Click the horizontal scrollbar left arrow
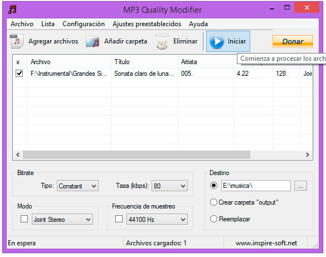This screenshot has height=257, width=326. point(18,154)
